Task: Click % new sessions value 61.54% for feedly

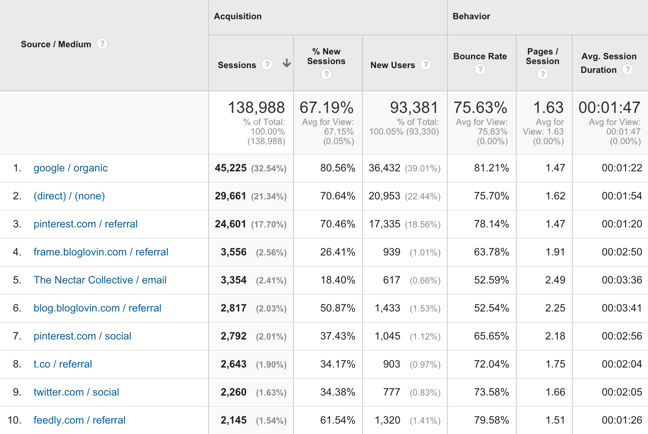Action: click(338, 420)
